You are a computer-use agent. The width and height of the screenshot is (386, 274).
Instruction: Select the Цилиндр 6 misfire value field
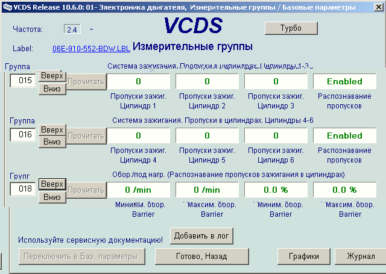276,135
